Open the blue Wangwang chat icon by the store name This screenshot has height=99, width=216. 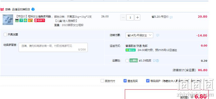click(x=33, y=9)
